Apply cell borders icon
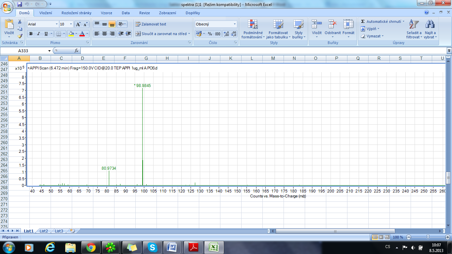452x254 pixels. click(x=58, y=34)
